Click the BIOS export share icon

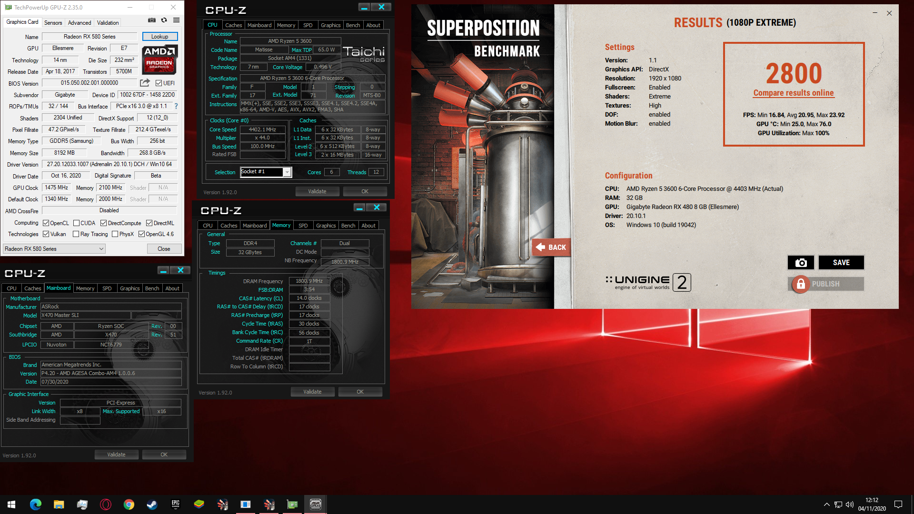pyautogui.click(x=145, y=83)
